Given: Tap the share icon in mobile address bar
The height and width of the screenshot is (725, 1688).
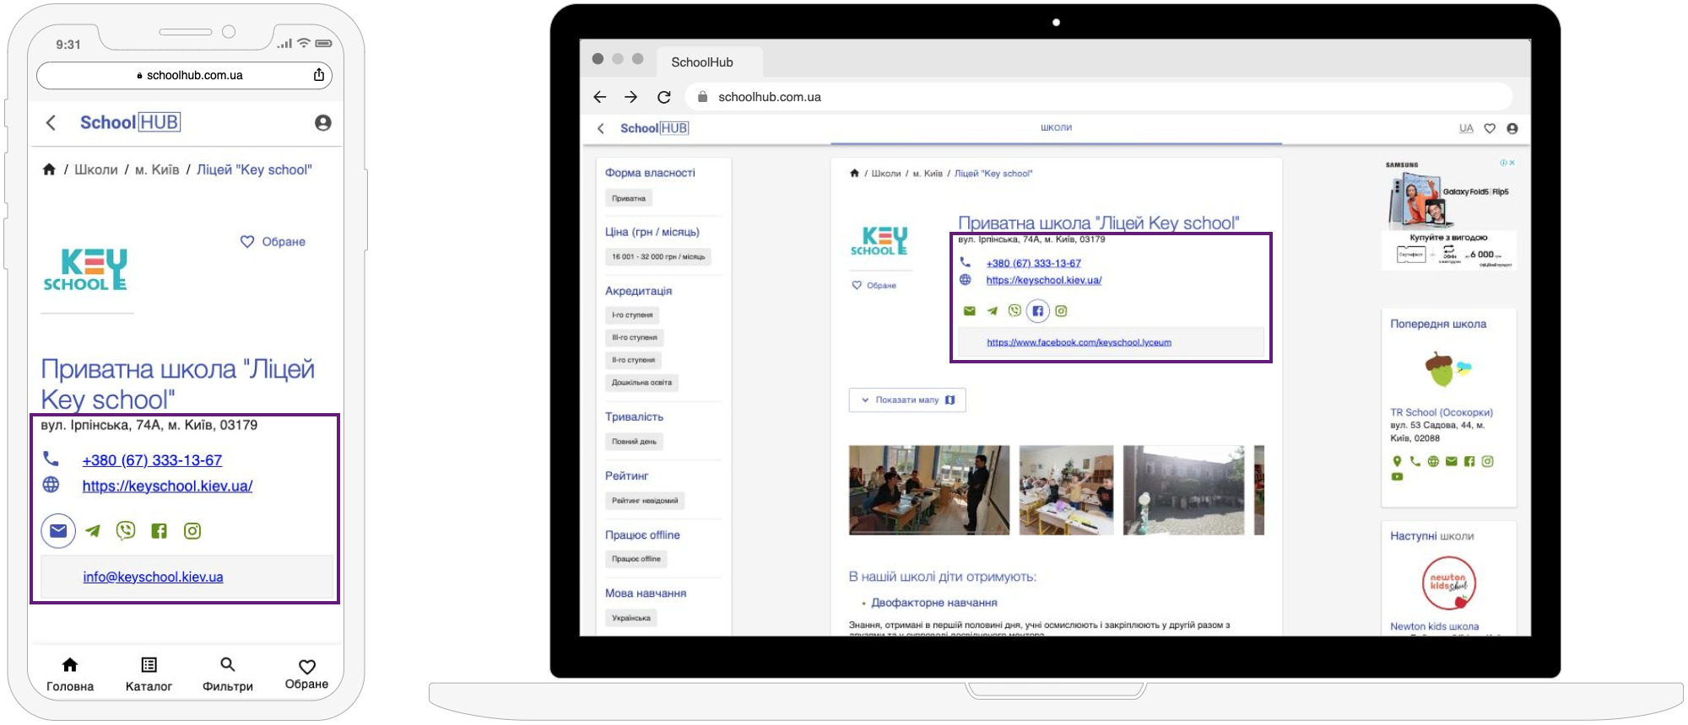Looking at the screenshot, I should pyautogui.click(x=319, y=75).
